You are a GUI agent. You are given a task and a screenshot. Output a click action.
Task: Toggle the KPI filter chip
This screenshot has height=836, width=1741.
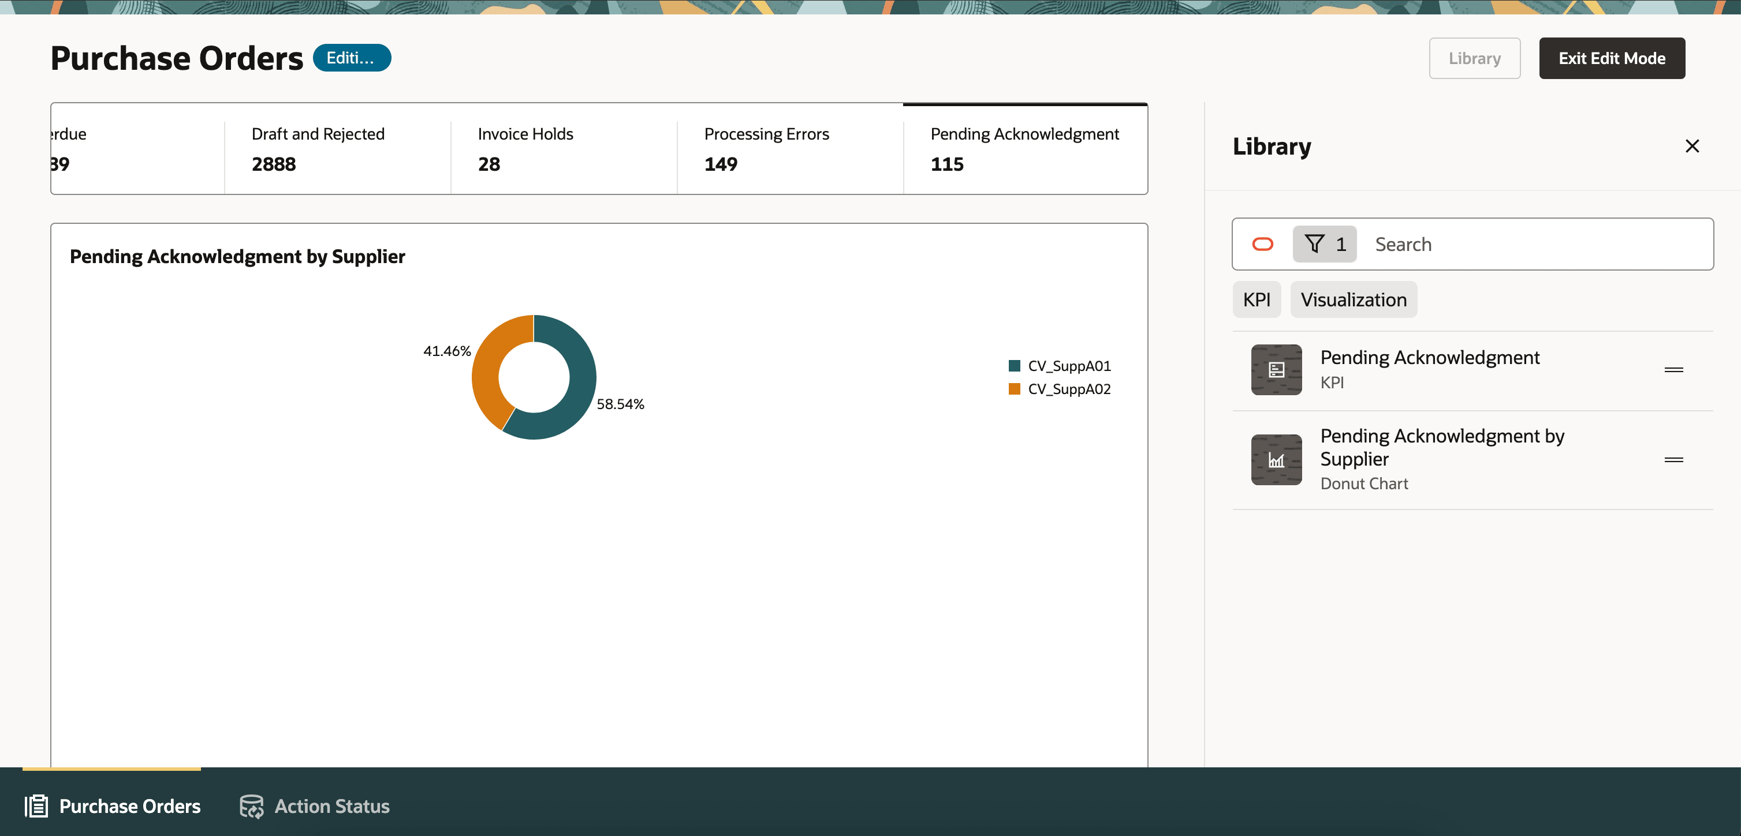1256,300
